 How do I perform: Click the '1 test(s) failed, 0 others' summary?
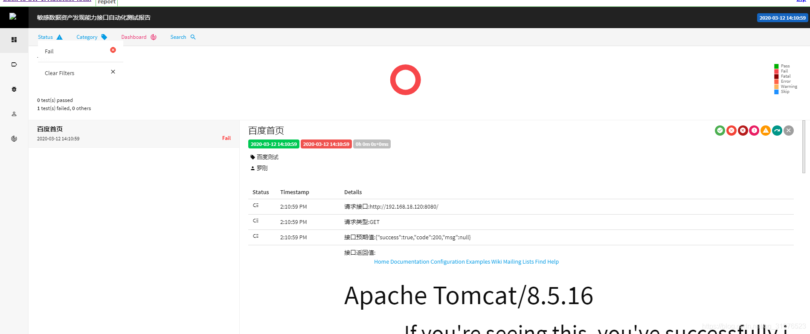[64, 108]
